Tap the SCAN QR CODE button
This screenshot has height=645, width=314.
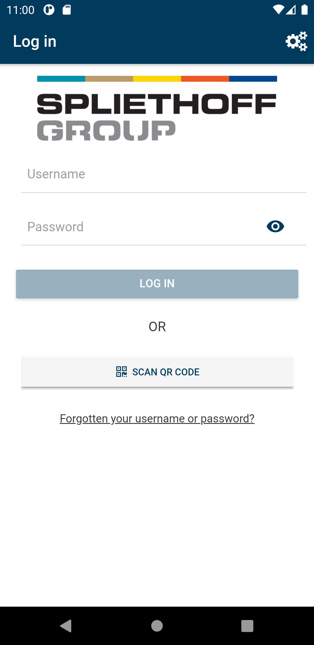(x=157, y=372)
